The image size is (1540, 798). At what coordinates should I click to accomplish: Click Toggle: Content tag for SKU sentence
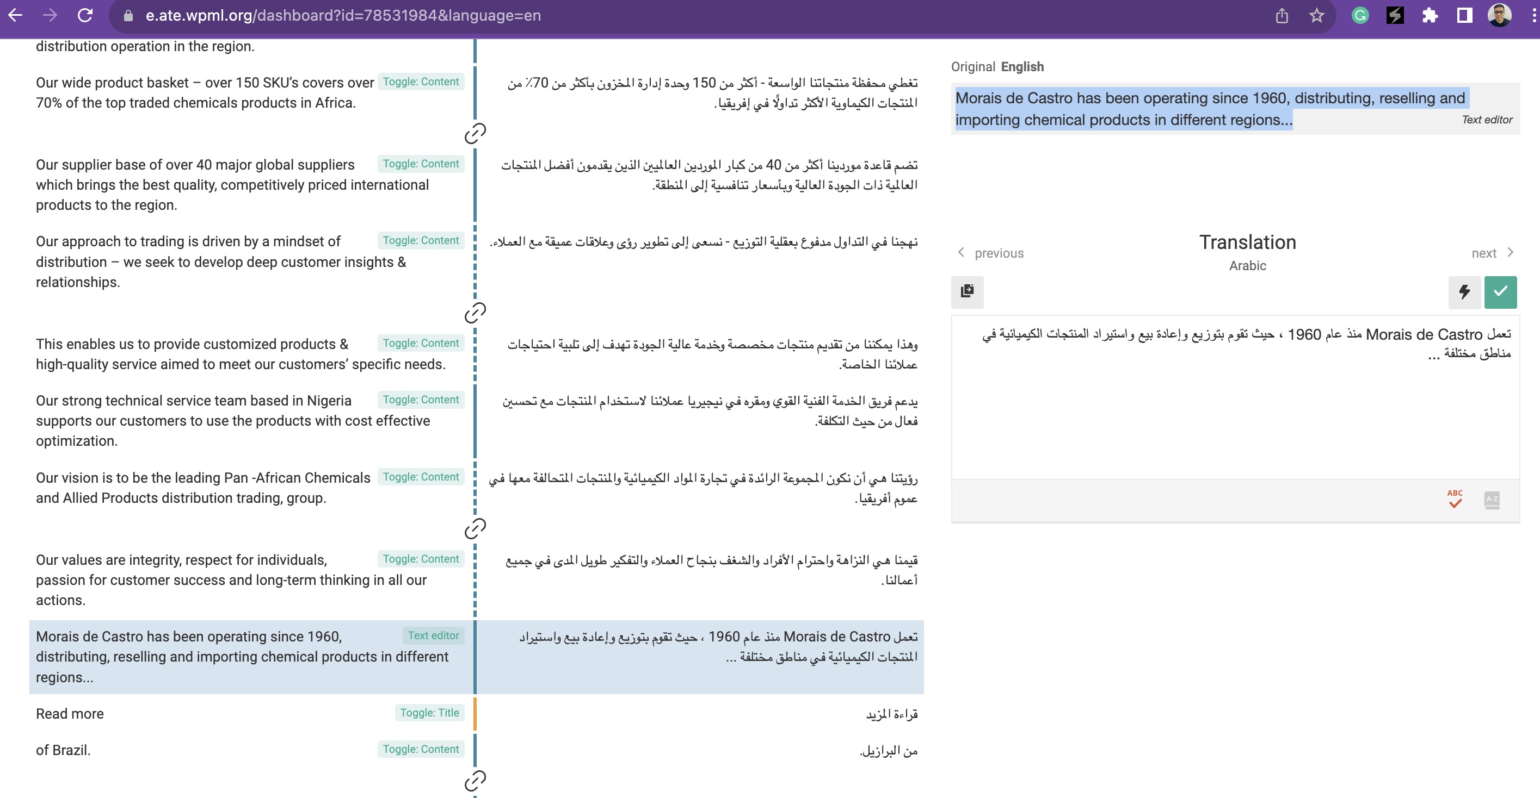(421, 82)
